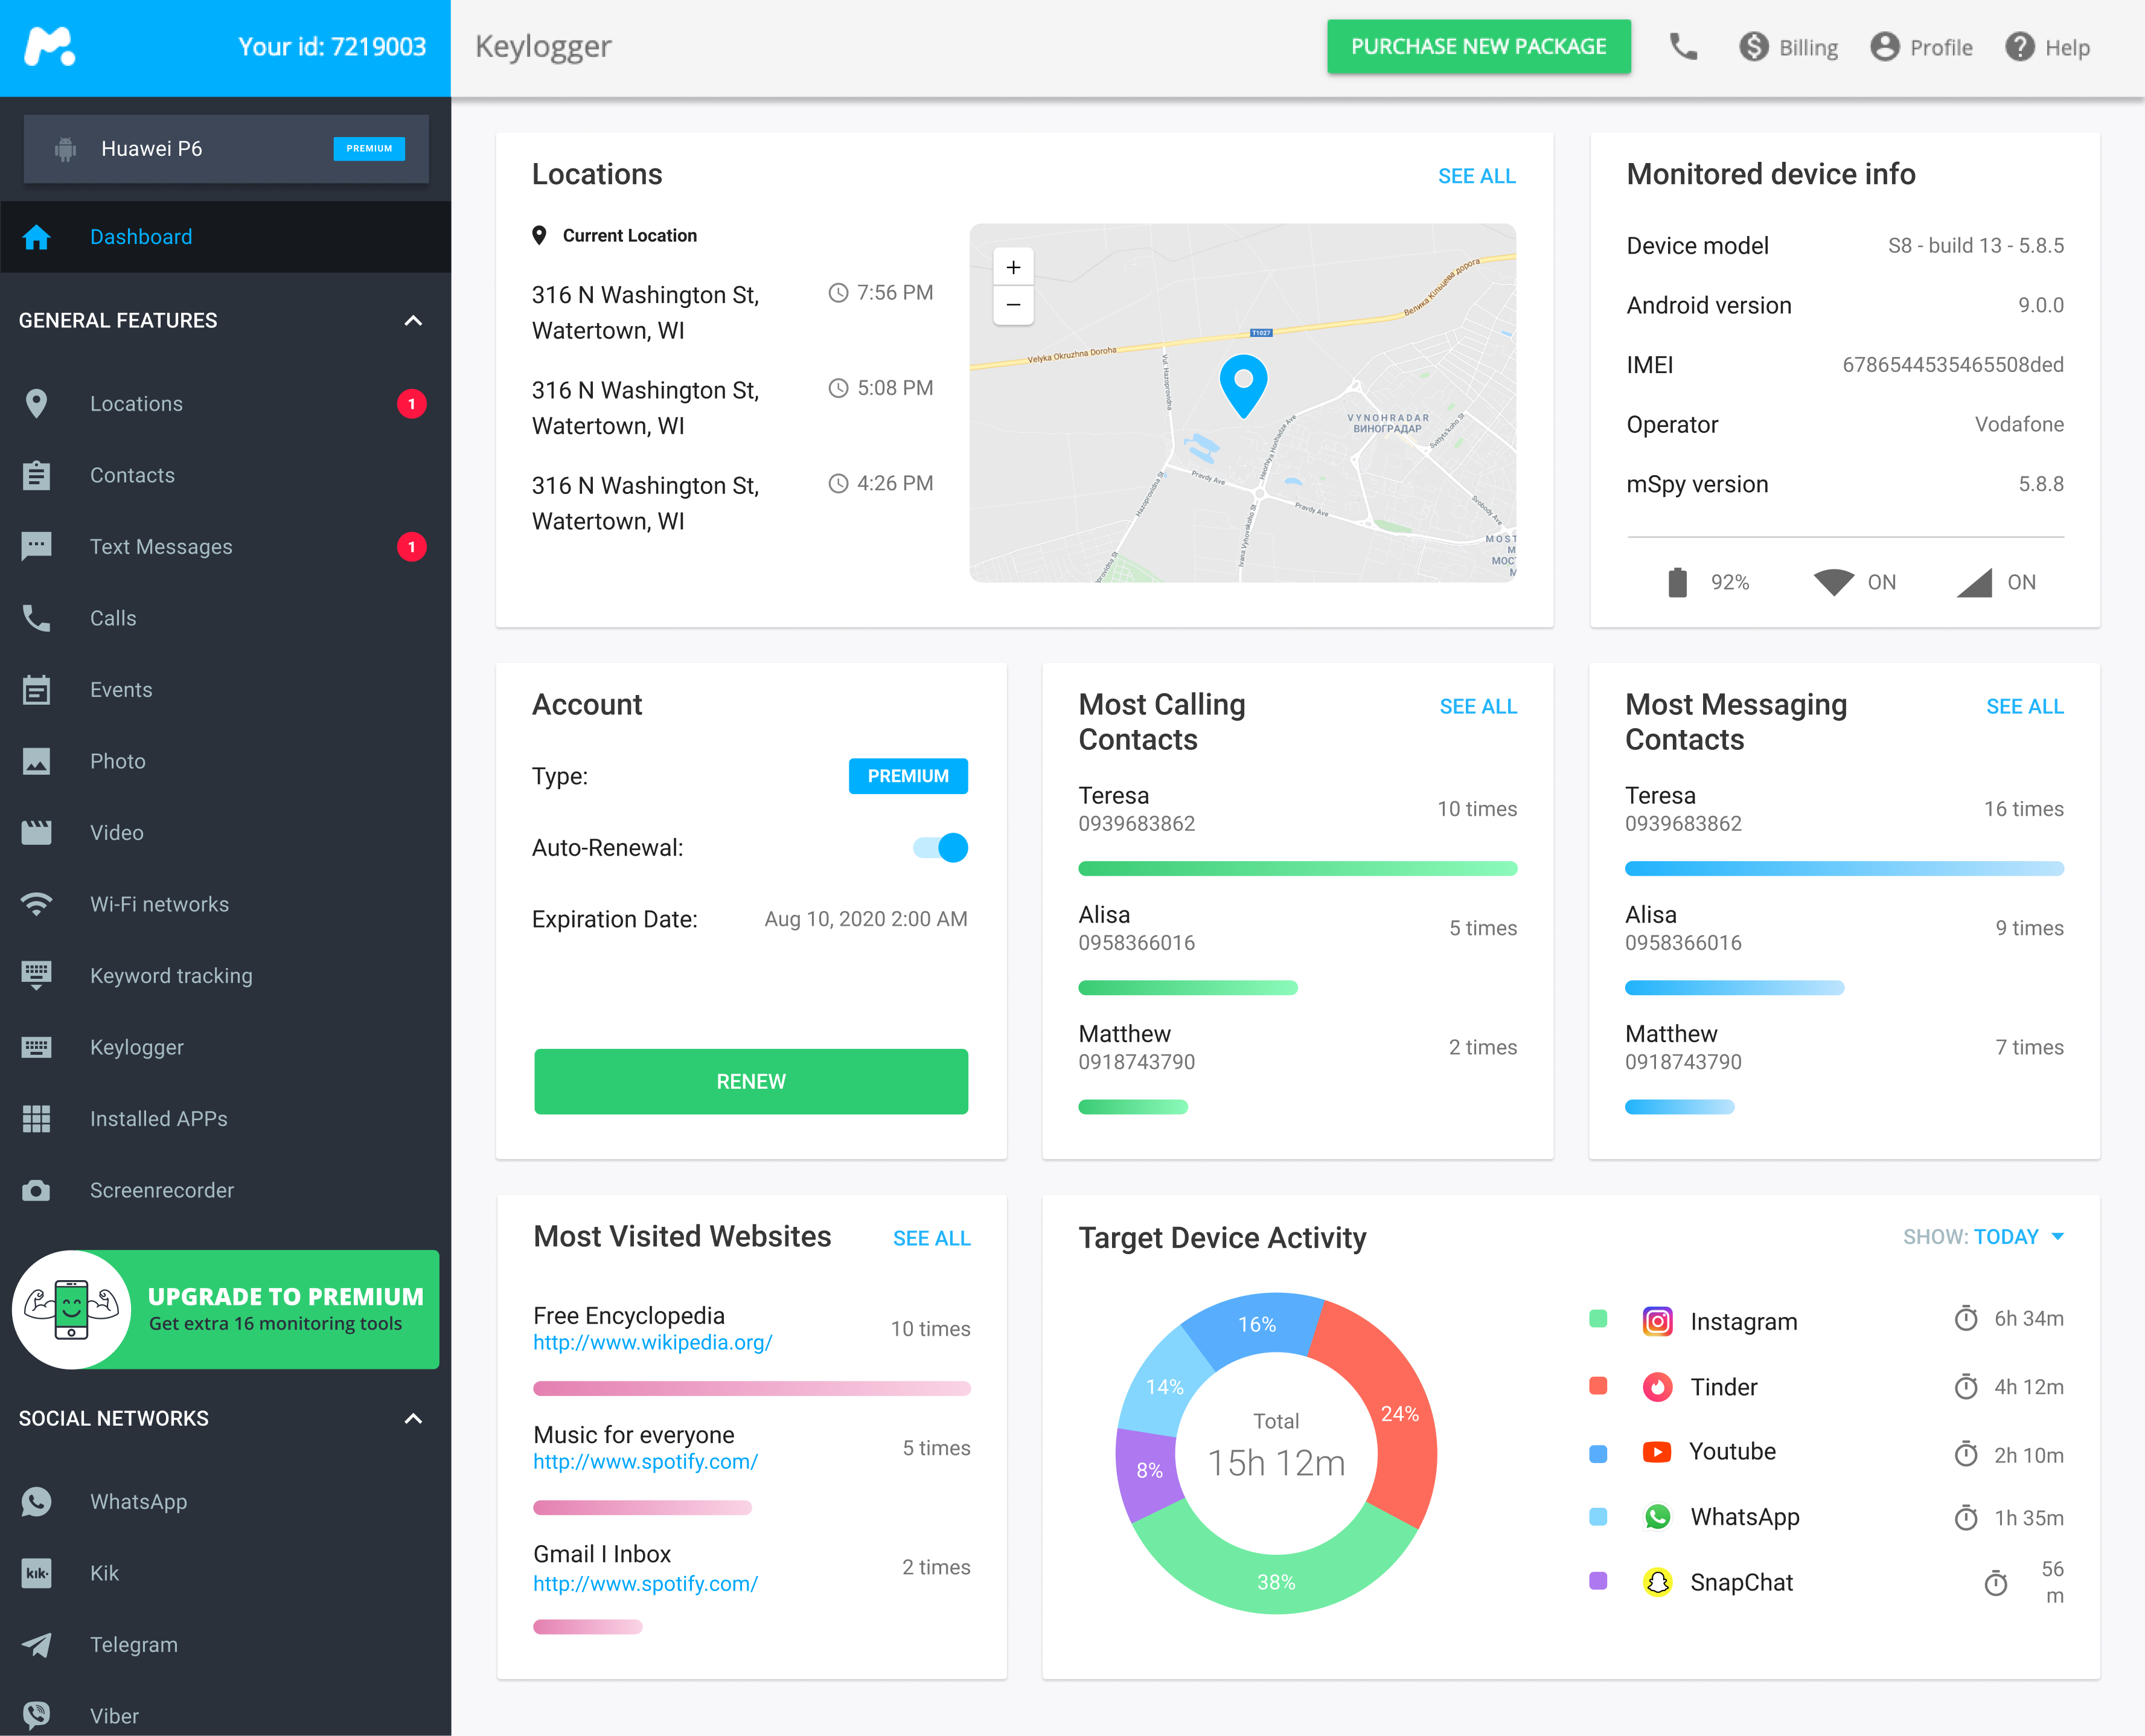Click the RENEW account button
This screenshot has width=2145, height=1736.
751,1082
